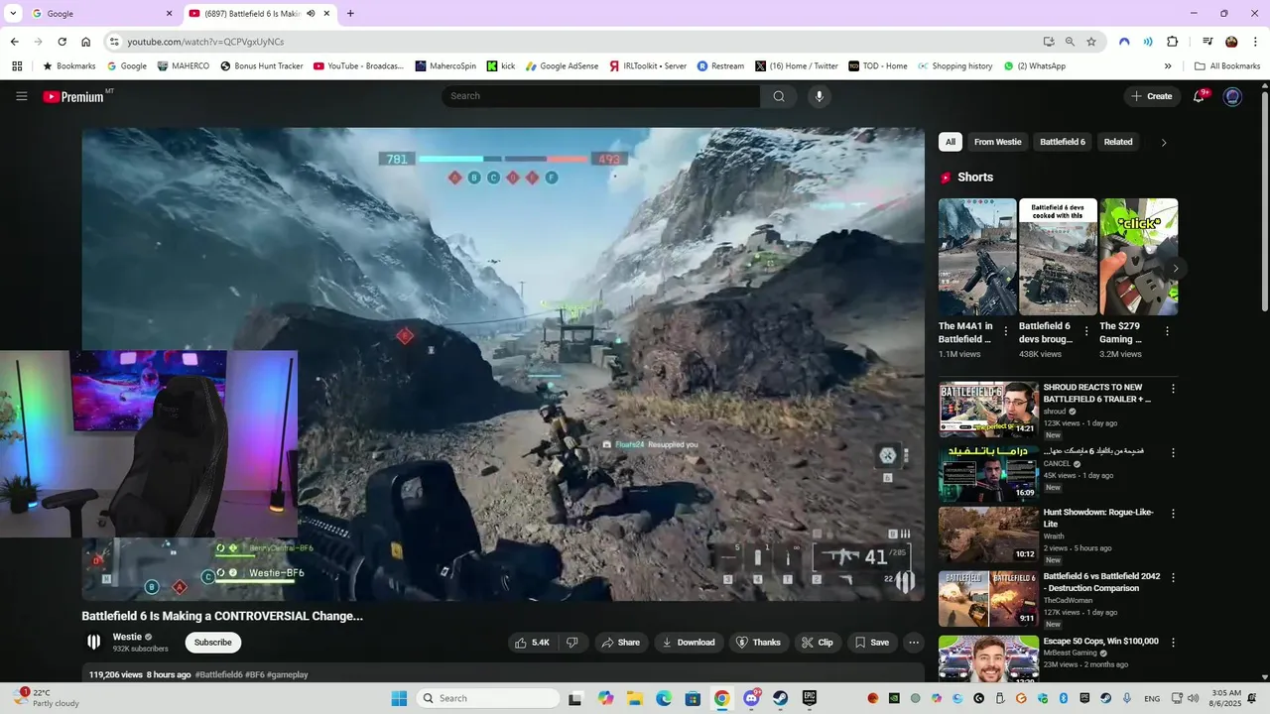This screenshot has width=1270, height=714.
Task: Open Chrome home page button
Action: pos(86,42)
